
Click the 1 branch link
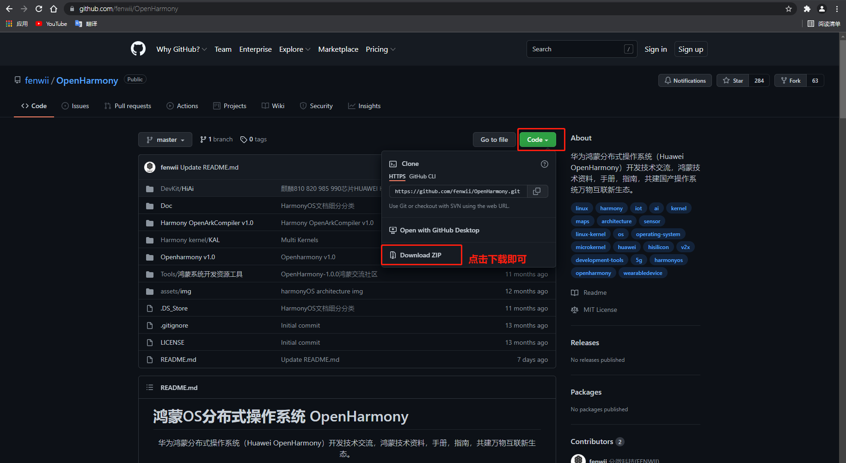pyautogui.click(x=216, y=139)
